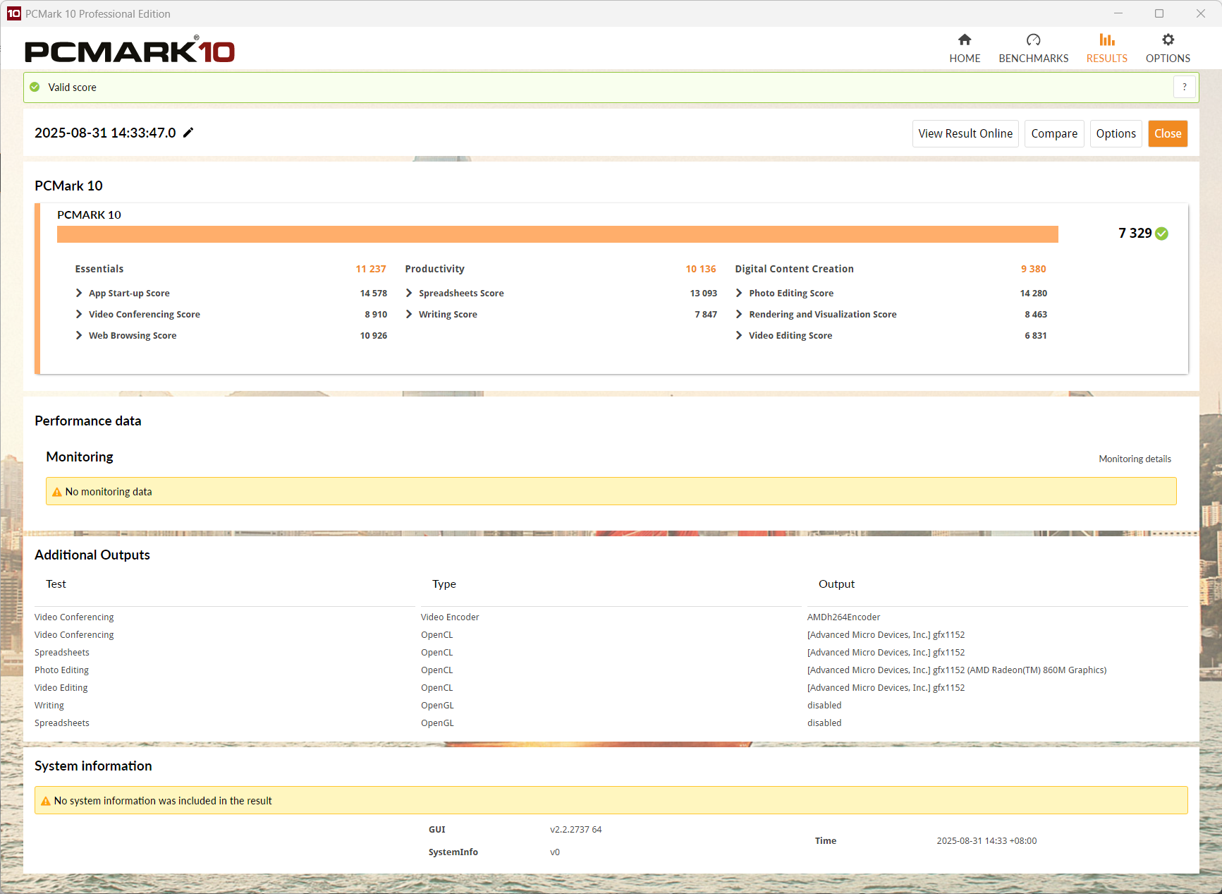Open the Monitoring details link
Viewport: 1222px width, 894px height.
1135,459
